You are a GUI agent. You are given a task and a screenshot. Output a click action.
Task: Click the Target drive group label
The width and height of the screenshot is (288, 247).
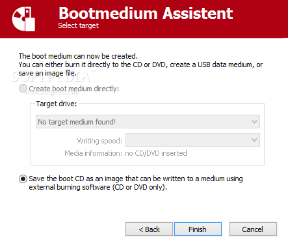pyautogui.click(x=57, y=104)
